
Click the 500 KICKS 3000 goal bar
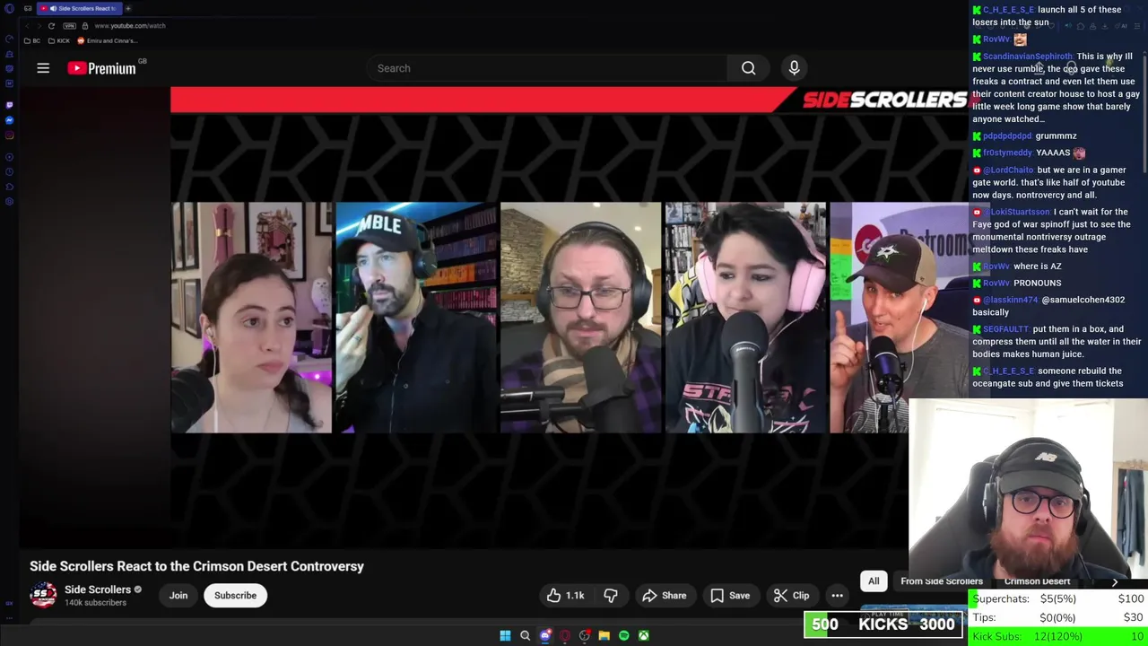(883, 624)
